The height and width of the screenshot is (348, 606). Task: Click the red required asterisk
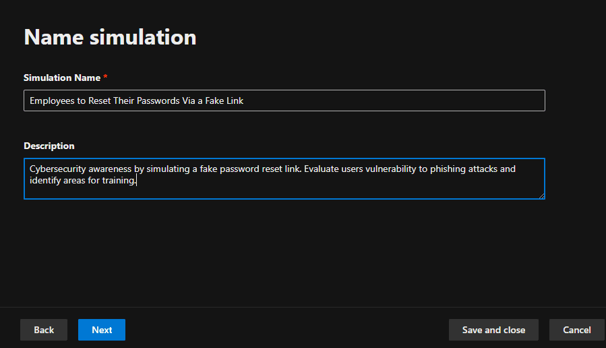coord(105,78)
